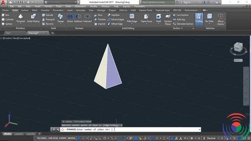Select the Taper Faces tool
This screenshot has height=141, width=251.
click(x=146, y=18)
